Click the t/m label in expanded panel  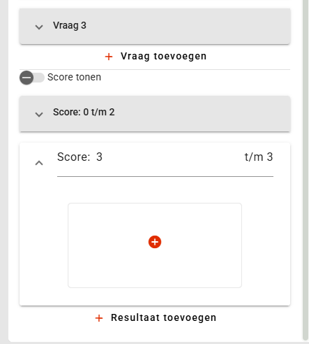(254, 157)
